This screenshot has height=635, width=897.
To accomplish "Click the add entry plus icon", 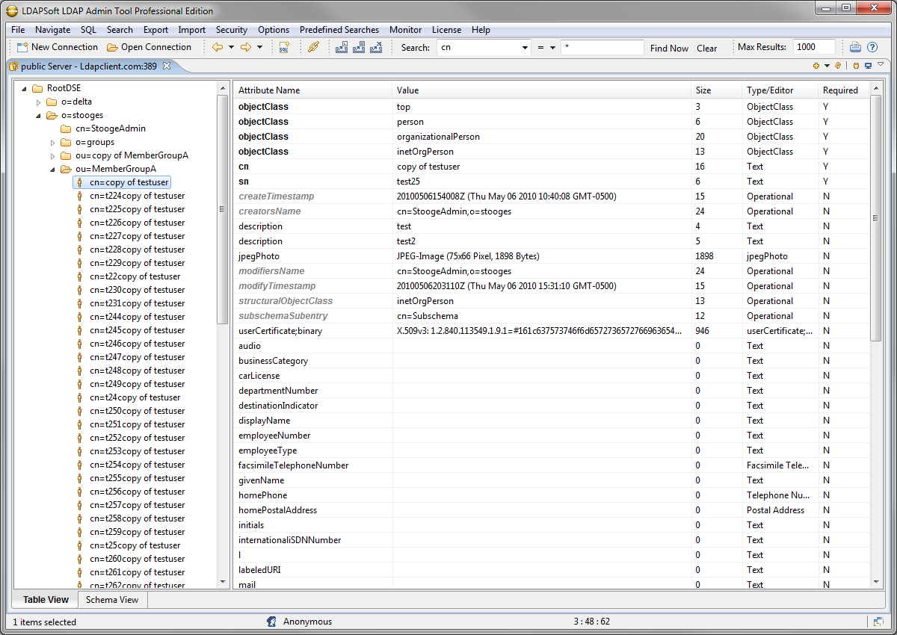I will (816, 66).
